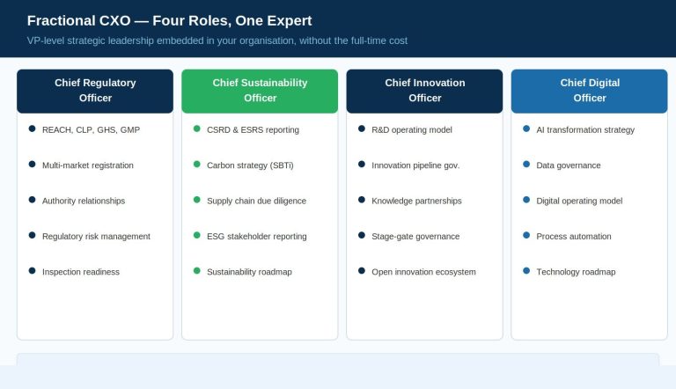
Task: Click the Chief Regulatory Officer header card
Action: [95, 91]
